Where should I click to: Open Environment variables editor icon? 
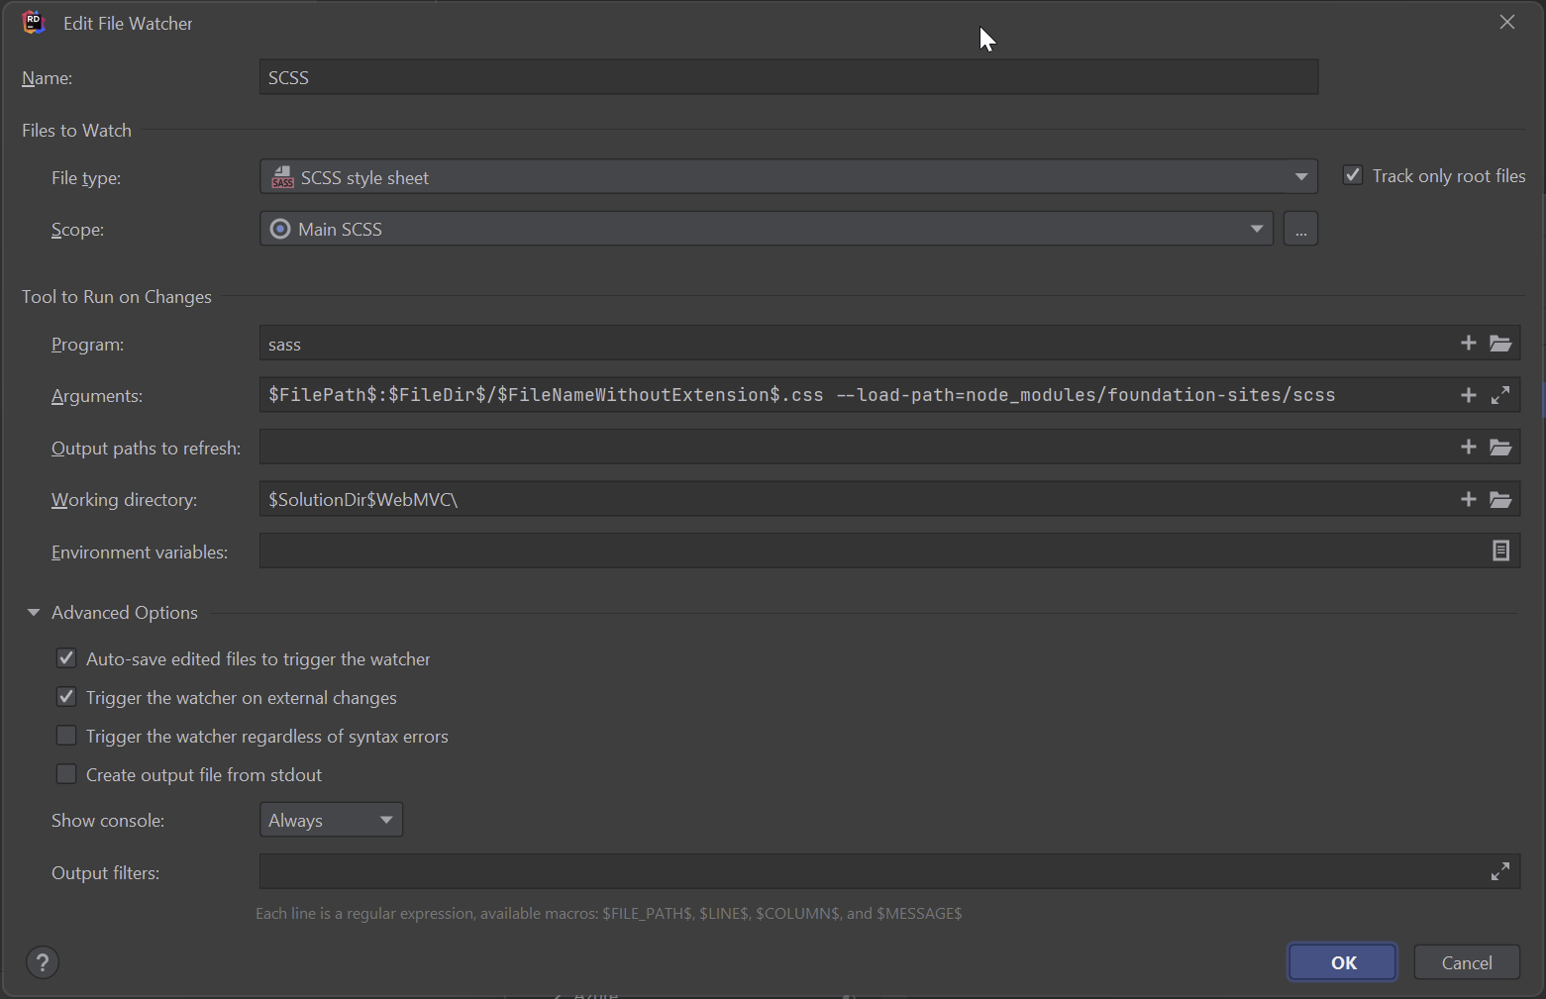coord(1500,550)
